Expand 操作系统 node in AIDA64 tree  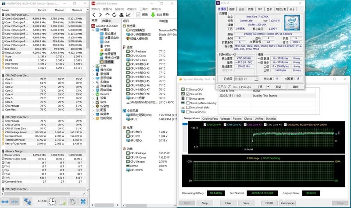(93, 70)
